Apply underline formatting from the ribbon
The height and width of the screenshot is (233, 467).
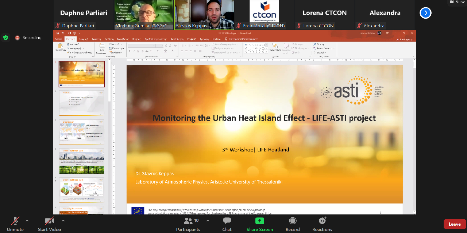pos(138,51)
